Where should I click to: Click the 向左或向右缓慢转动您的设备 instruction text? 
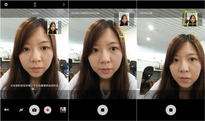[86, 13]
